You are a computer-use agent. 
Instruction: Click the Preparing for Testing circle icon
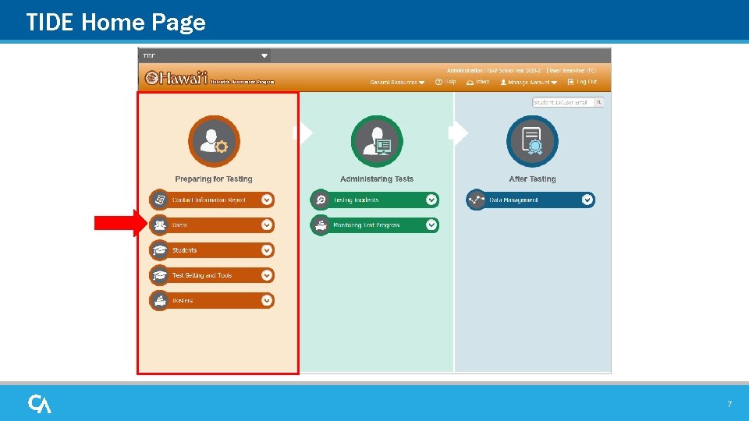tap(214, 141)
